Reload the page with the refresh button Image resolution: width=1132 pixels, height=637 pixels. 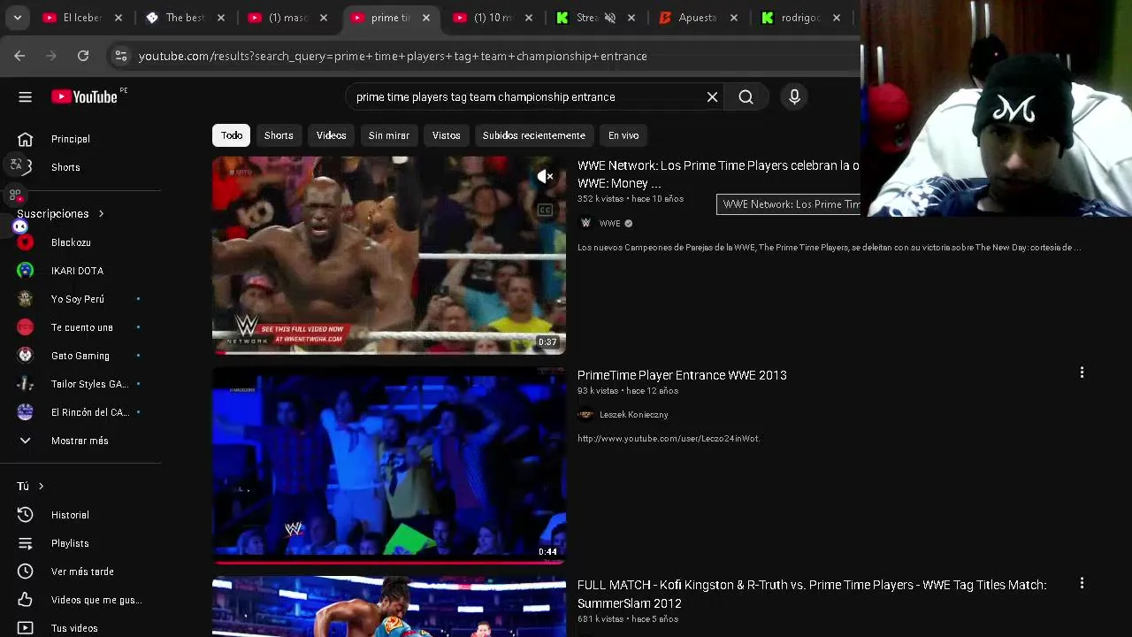point(83,56)
